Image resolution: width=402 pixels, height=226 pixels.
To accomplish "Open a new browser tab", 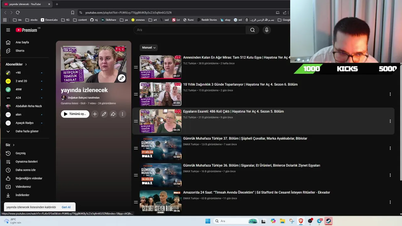I will point(57,4).
